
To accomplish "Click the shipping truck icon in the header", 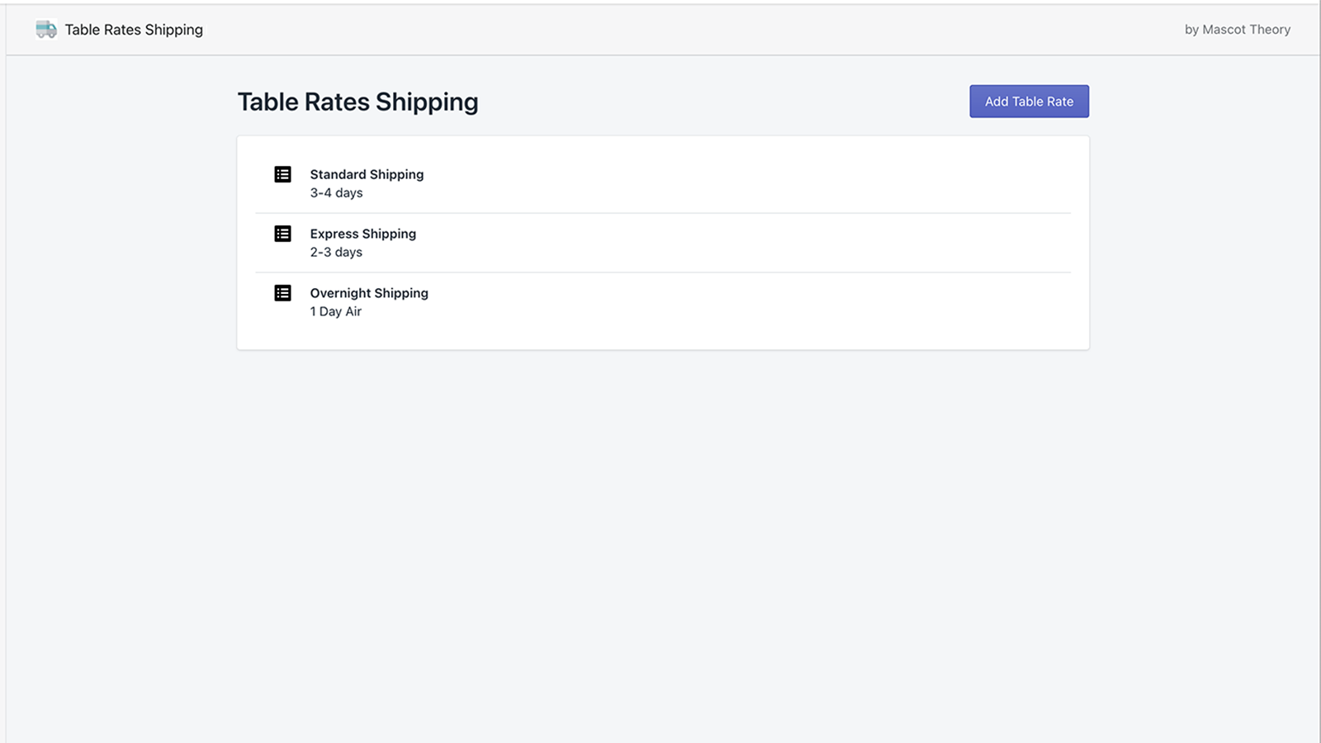I will pos(45,29).
